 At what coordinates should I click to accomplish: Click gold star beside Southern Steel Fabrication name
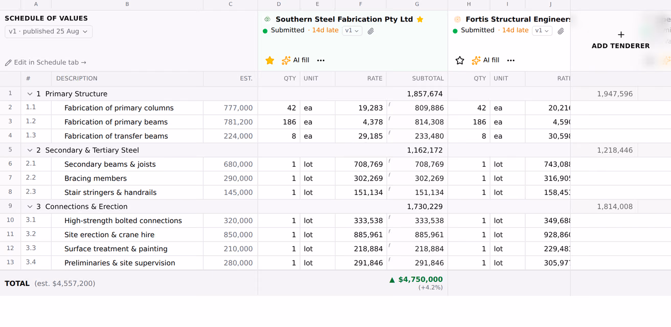(x=420, y=19)
